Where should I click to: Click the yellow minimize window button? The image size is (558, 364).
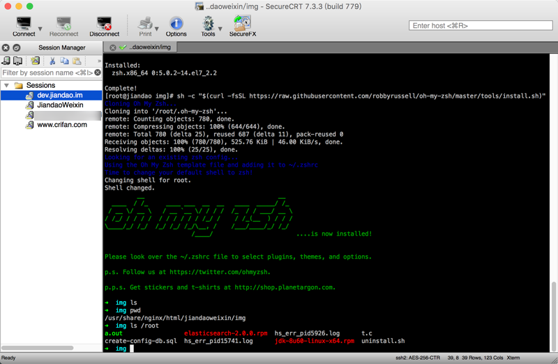point(19,6)
